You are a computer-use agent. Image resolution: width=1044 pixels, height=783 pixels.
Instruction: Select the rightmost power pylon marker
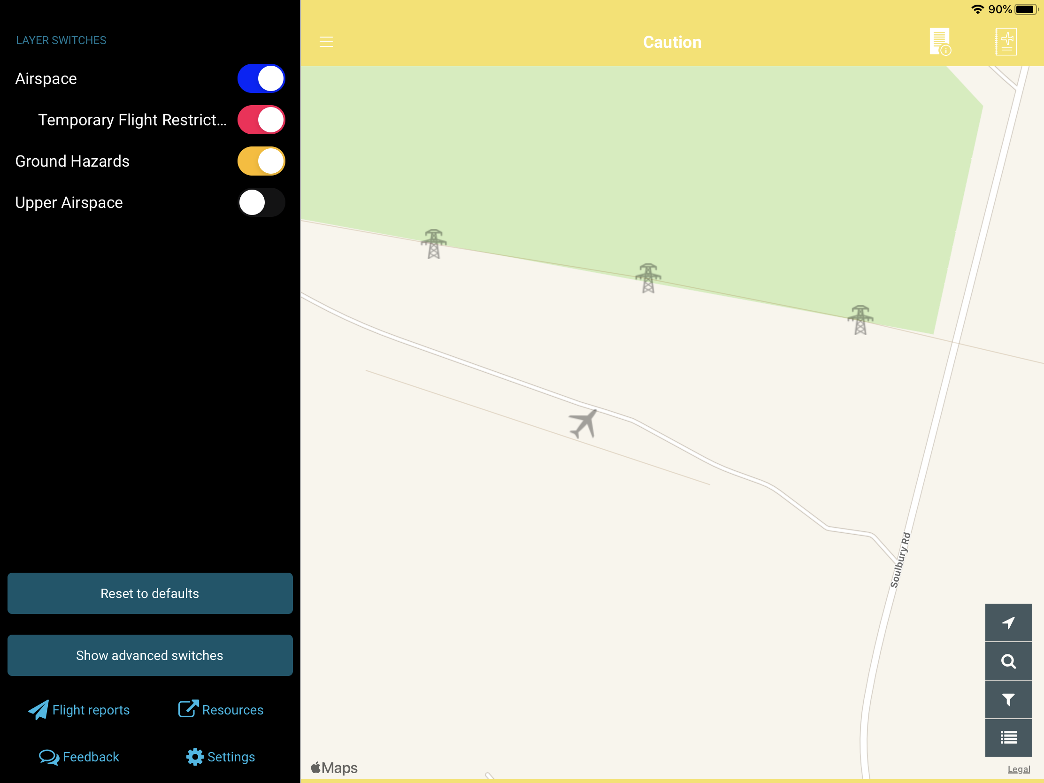click(860, 320)
